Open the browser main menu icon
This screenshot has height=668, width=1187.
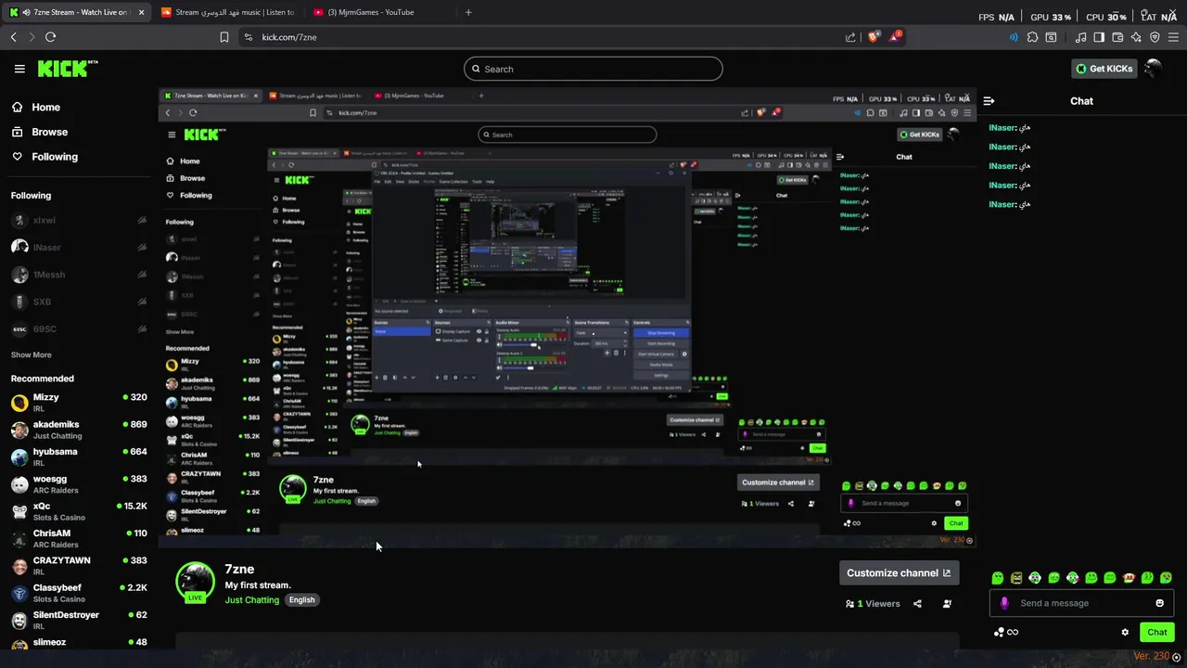tap(1174, 37)
